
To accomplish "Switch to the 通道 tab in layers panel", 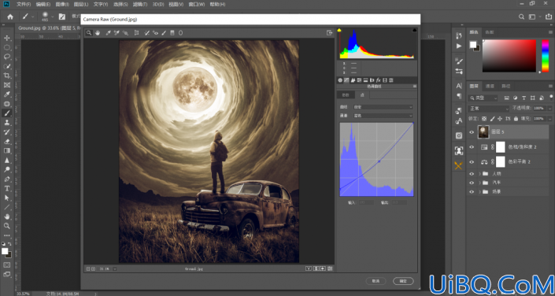I will coord(490,86).
